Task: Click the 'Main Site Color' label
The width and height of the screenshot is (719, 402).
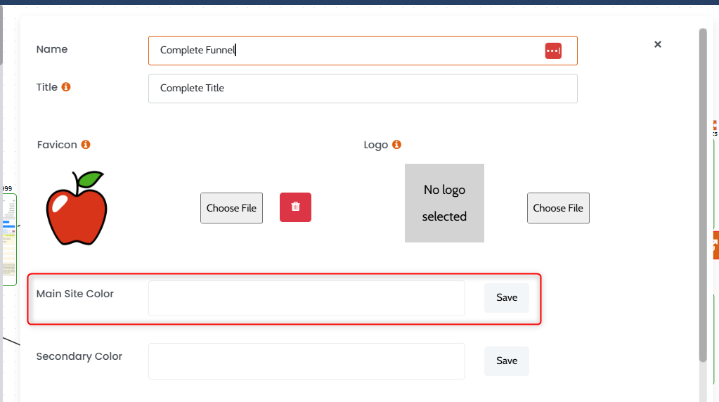Action: pos(75,294)
